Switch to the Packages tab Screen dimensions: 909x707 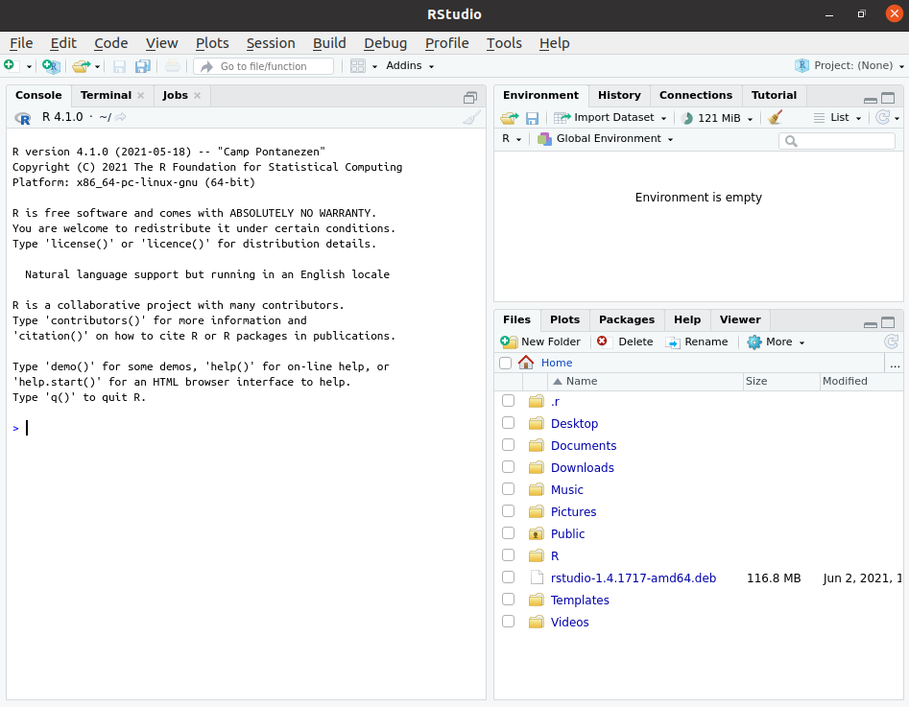pos(626,319)
